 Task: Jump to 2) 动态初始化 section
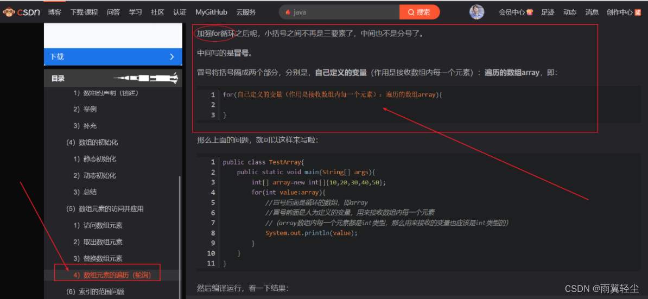[94, 175]
